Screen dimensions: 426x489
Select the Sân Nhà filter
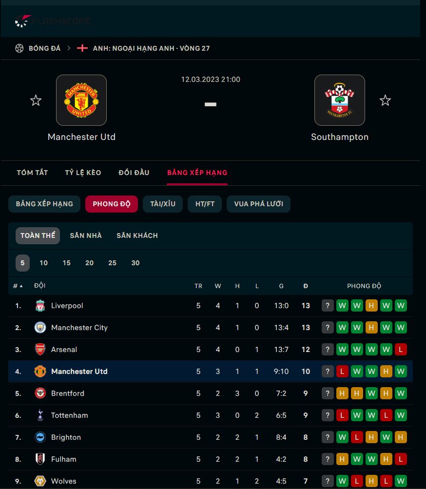[x=86, y=235]
